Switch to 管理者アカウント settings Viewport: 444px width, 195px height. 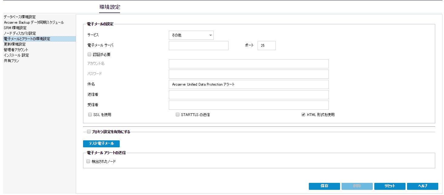point(16,50)
